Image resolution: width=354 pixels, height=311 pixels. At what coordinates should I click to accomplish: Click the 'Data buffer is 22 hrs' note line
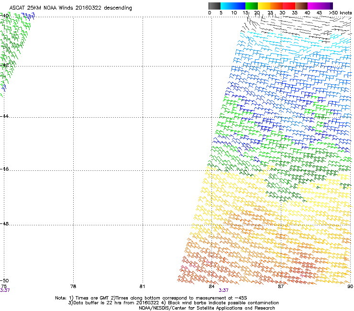click(173, 303)
